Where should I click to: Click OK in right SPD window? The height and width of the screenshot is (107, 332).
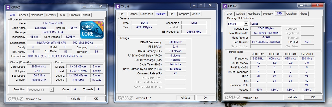click(313, 97)
